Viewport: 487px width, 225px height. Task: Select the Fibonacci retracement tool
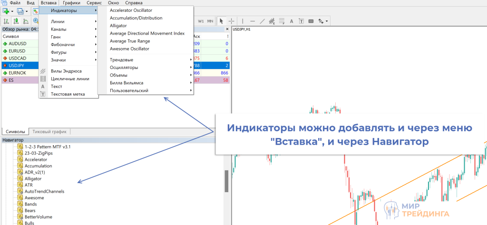tap(282, 21)
